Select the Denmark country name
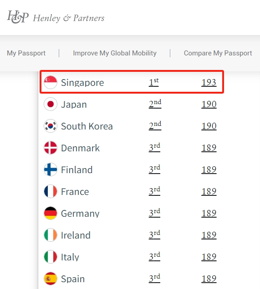260x289 pixels. 80,148
